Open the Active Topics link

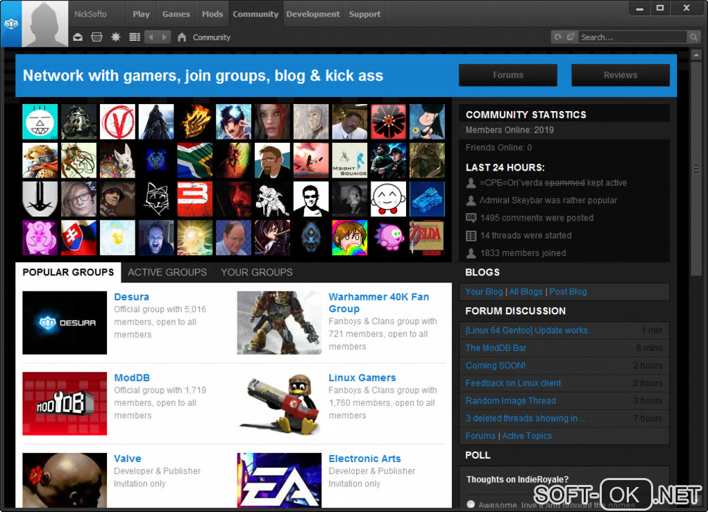tap(527, 436)
